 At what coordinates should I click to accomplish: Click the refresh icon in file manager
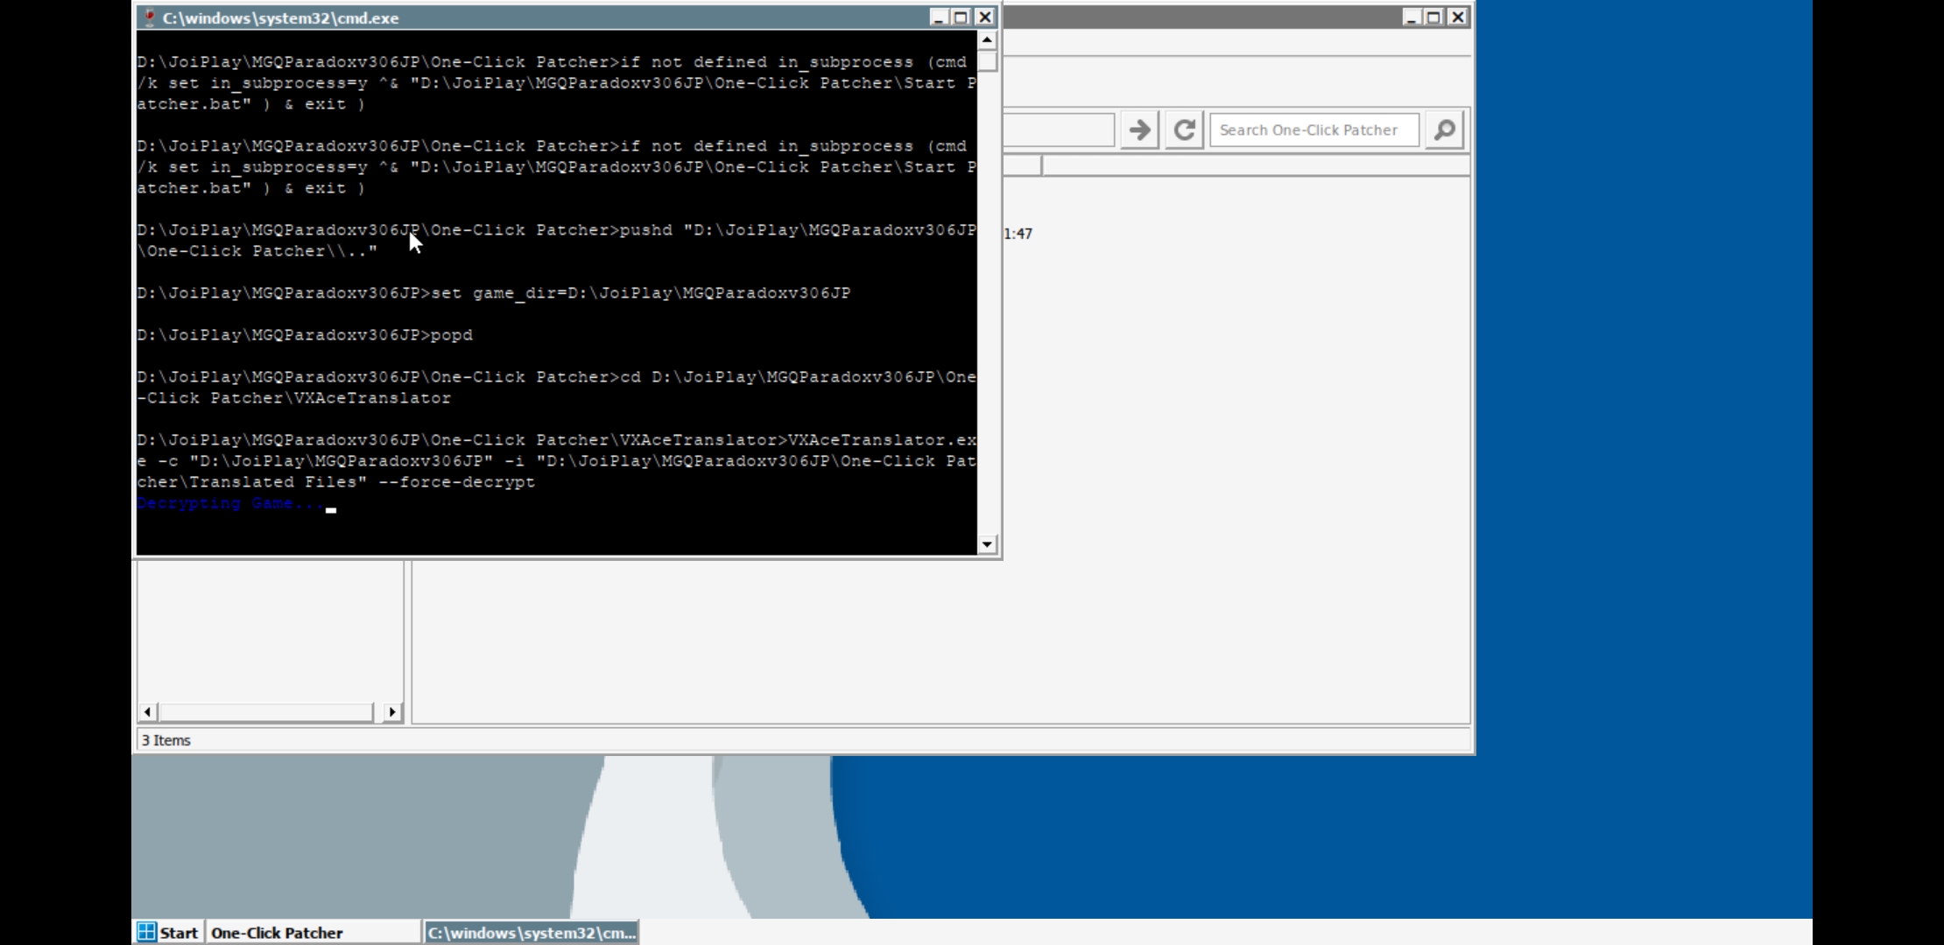coord(1184,130)
